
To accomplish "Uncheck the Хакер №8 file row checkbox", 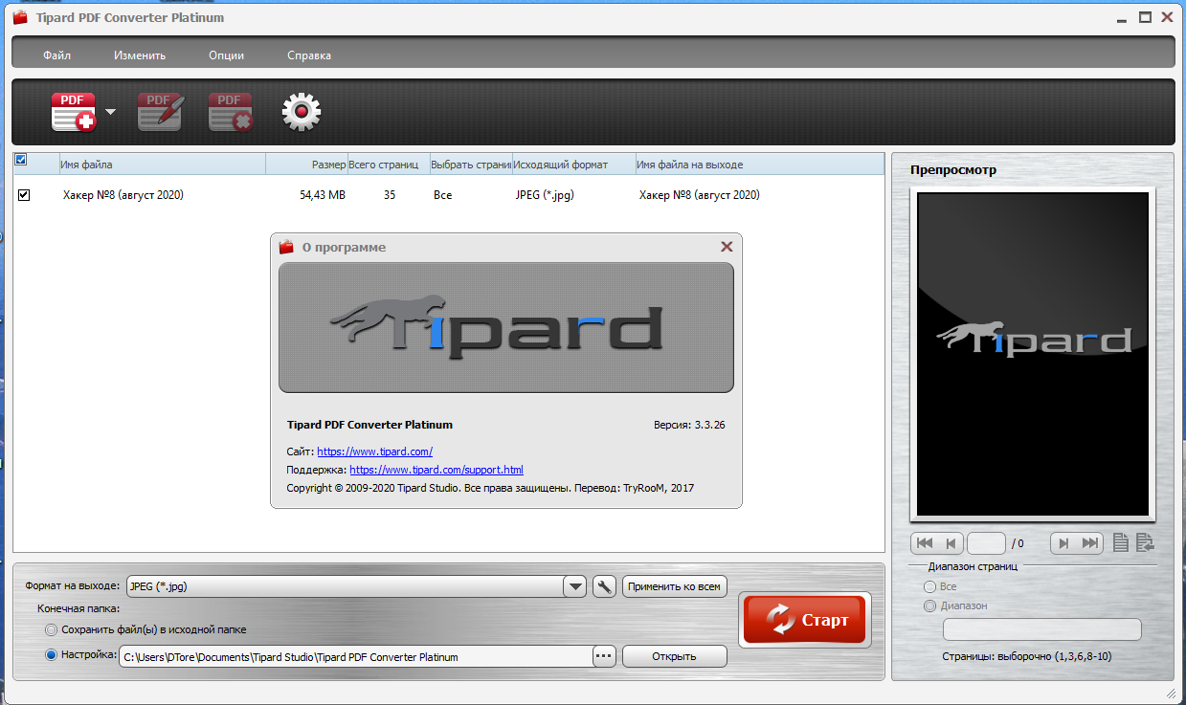I will click(24, 195).
